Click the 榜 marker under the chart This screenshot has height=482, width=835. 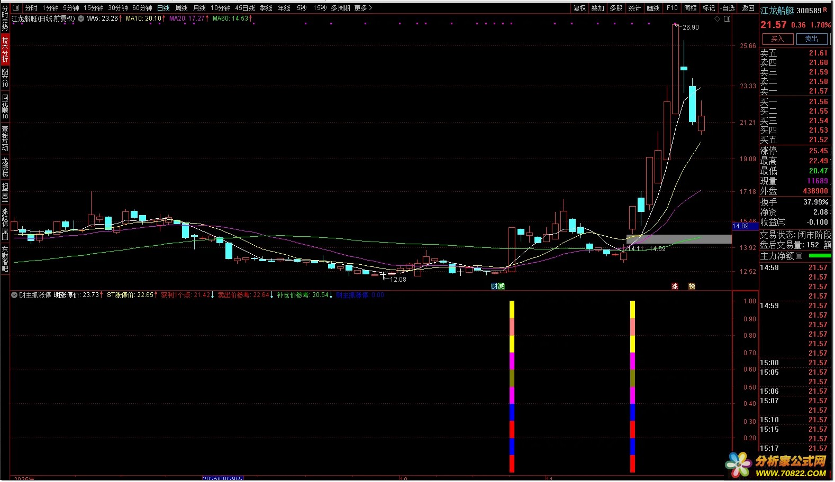(692, 286)
